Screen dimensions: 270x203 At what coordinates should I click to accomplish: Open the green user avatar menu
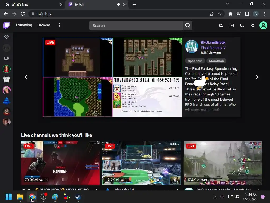pos(263,26)
